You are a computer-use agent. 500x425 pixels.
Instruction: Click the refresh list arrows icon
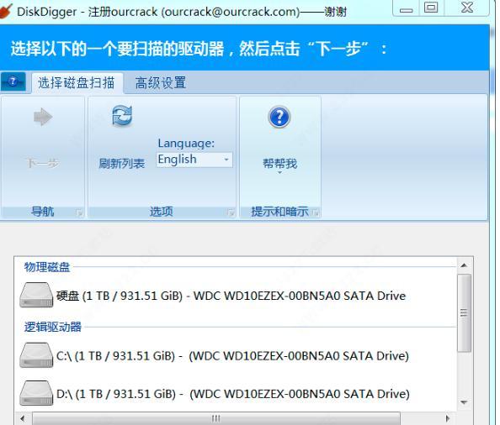(122, 116)
